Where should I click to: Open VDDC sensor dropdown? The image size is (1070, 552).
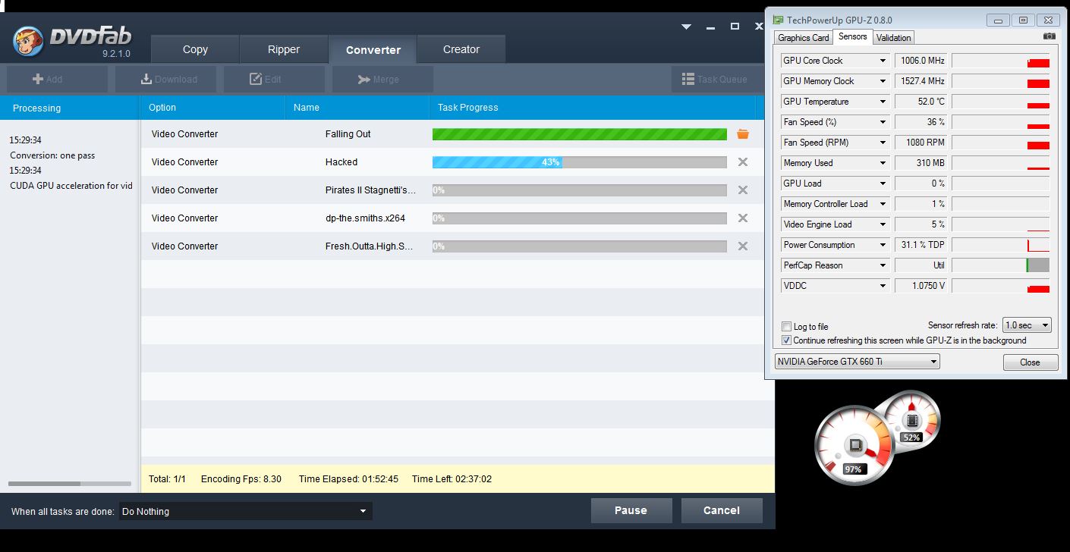(883, 286)
